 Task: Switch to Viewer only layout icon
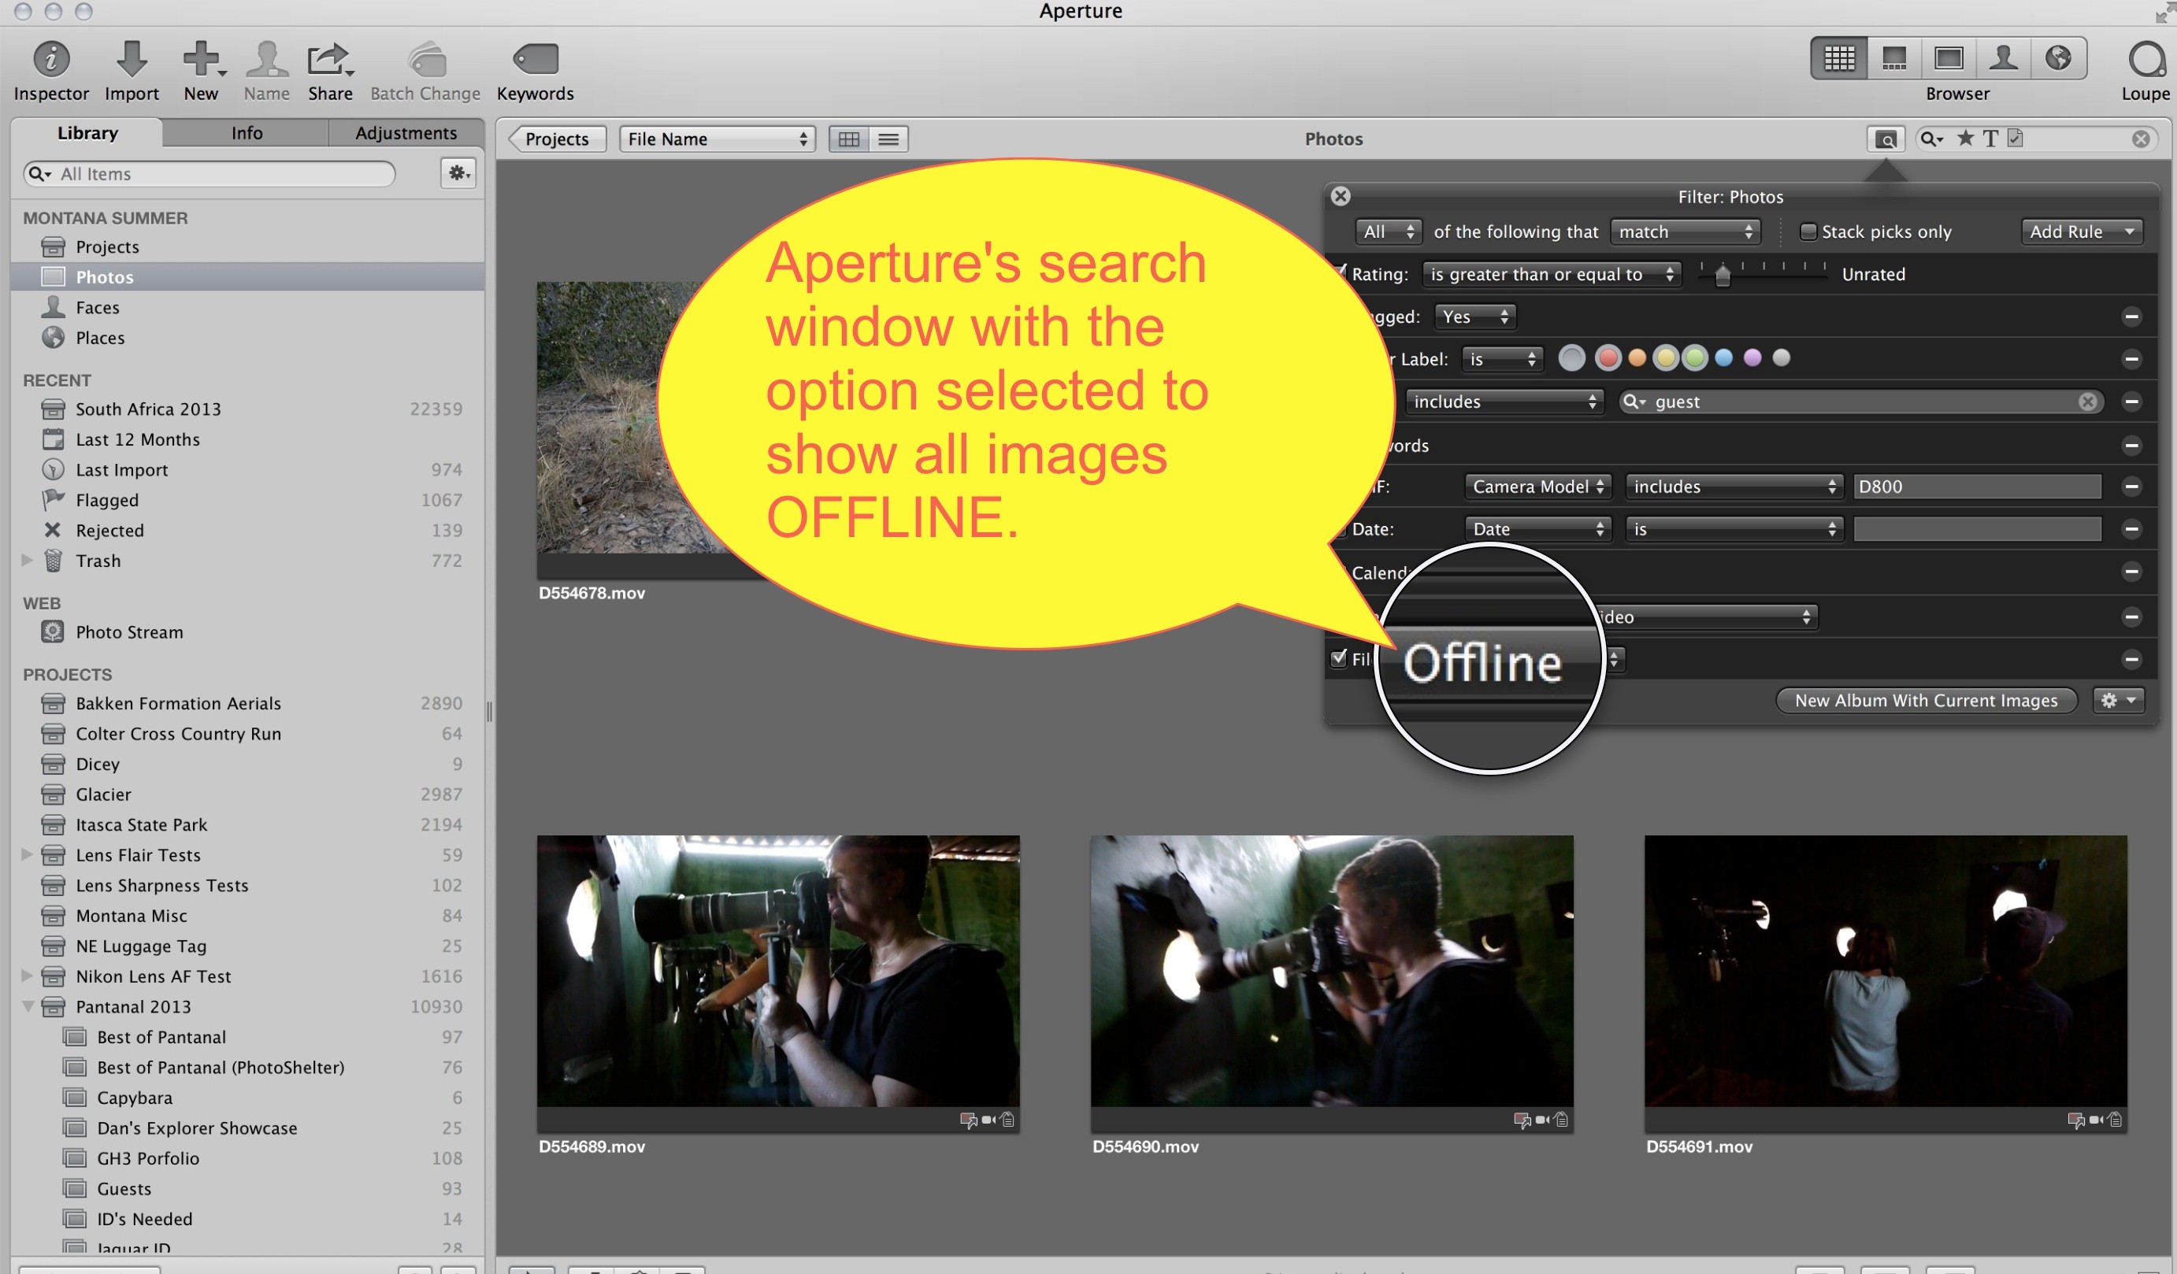[1948, 57]
